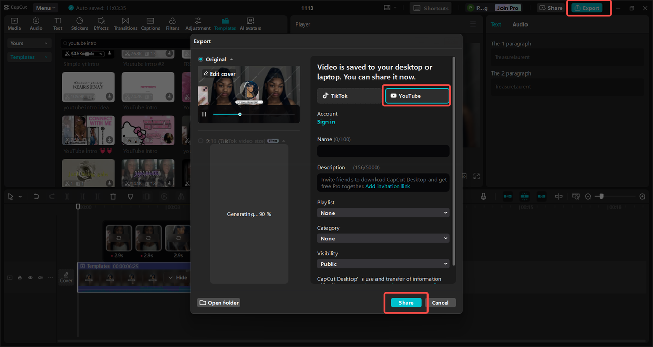The image size is (653, 347).
Task: Click the Undo arrow in timeline toolbar
Action: [36, 196]
